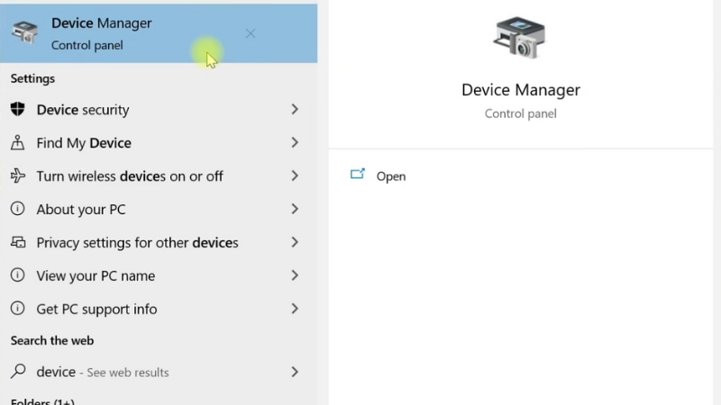
Task: Expand the web results chevron for device
Action: 295,372
